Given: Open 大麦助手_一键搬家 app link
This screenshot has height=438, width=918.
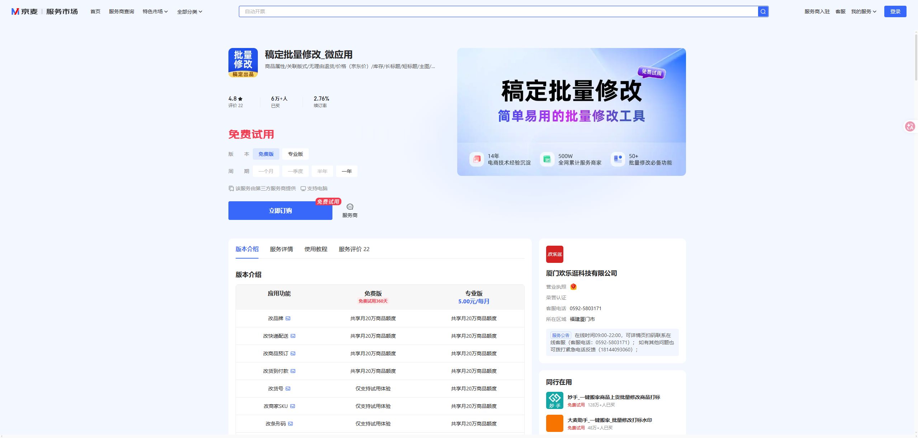Looking at the screenshot, I should pos(610,420).
